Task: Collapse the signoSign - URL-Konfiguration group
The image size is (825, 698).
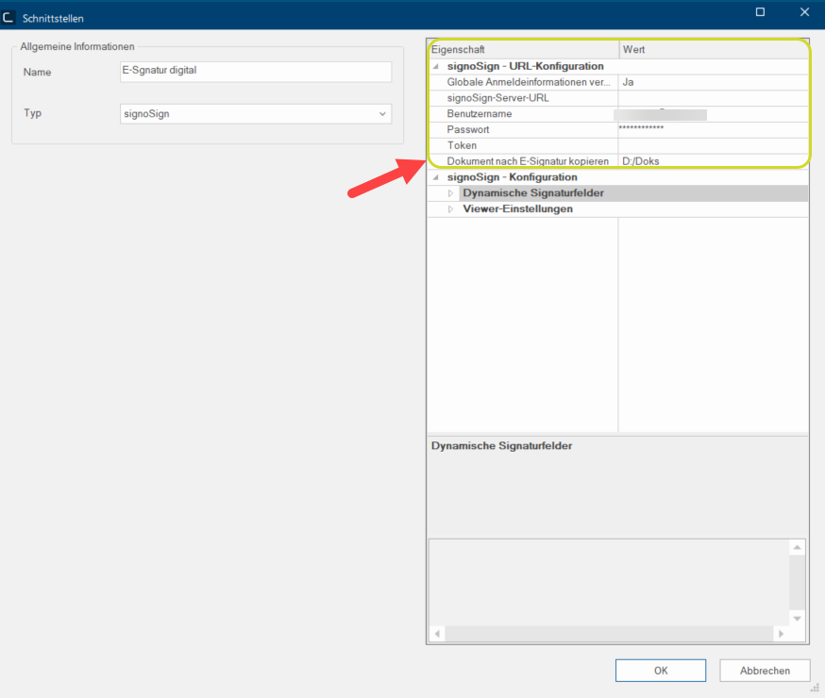Action: (435, 67)
